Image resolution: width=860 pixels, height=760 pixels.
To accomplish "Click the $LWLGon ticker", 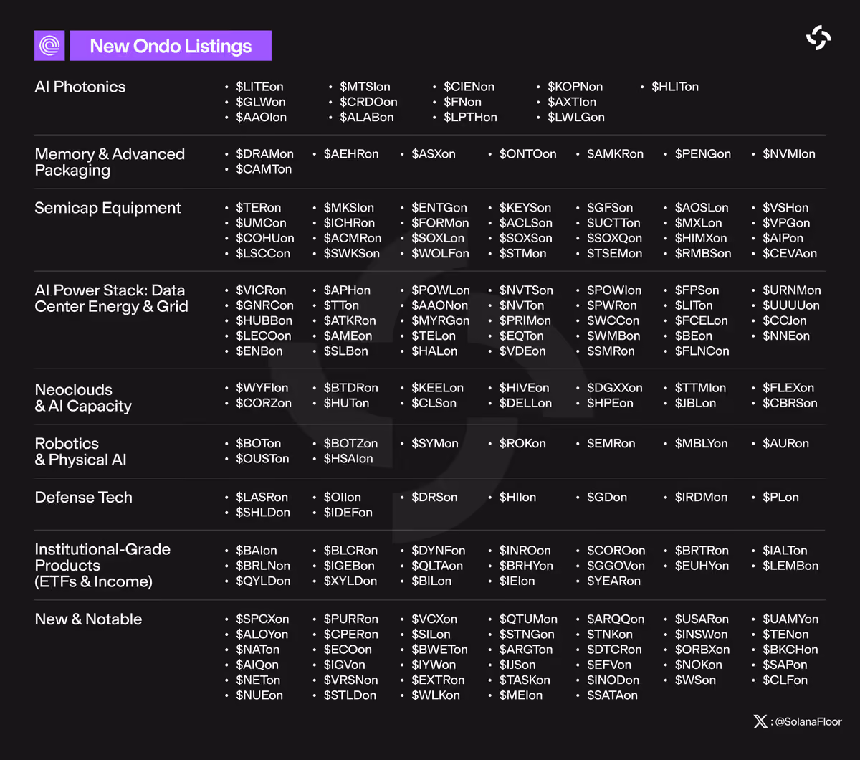I will (x=576, y=117).
